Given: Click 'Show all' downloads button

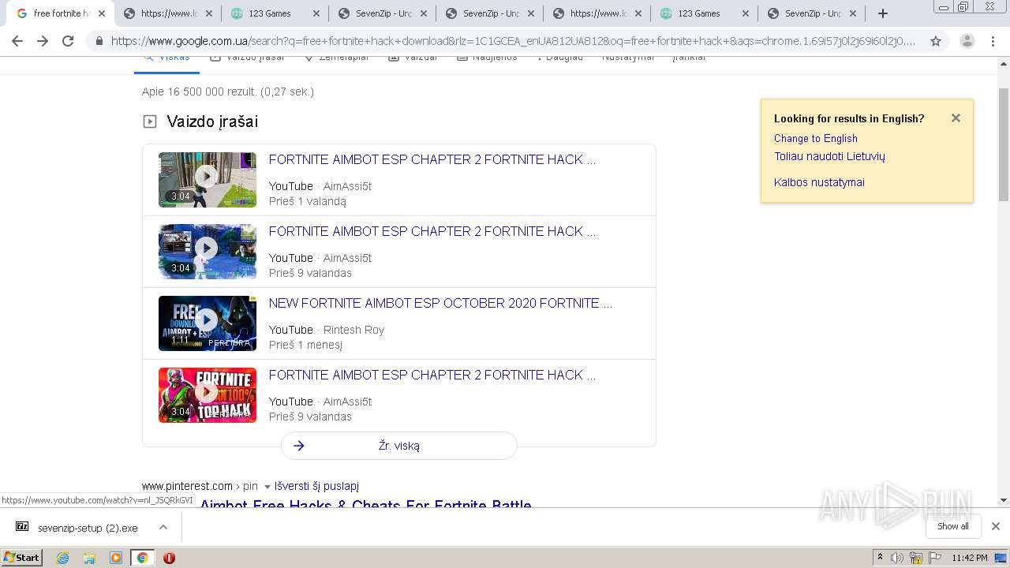Looking at the screenshot, I should tap(953, 526).
